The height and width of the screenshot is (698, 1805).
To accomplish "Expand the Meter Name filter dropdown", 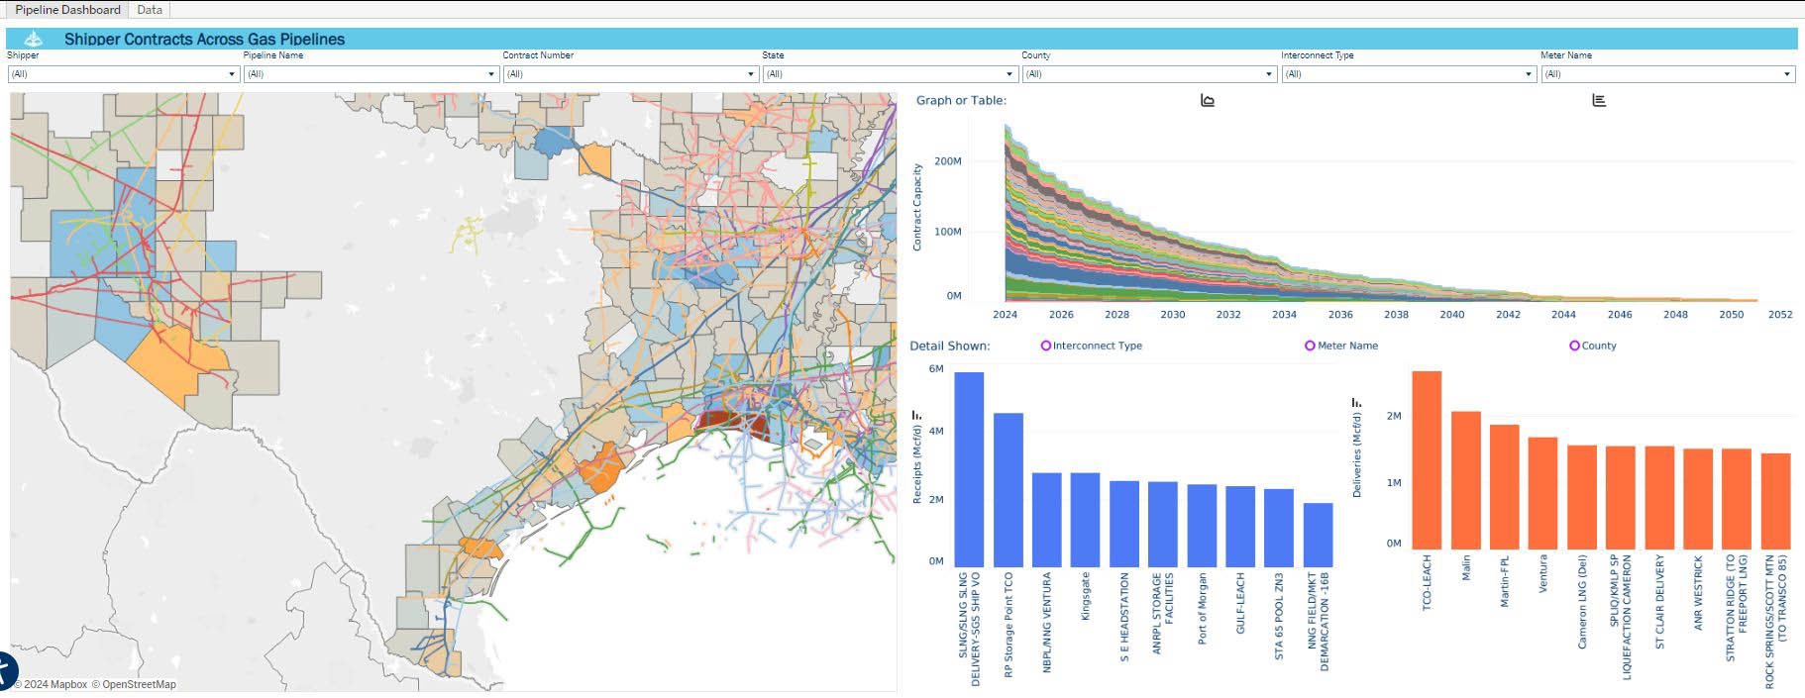I will [1667, 74].
